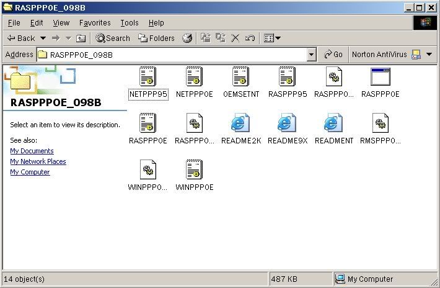440x288 pixels.
Task: Click the Undo toolbar icon
Action: [250, 38]
